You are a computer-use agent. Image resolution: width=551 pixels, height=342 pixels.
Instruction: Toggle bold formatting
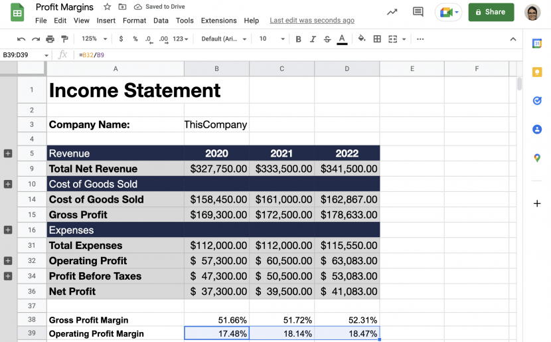pos(298,39)
